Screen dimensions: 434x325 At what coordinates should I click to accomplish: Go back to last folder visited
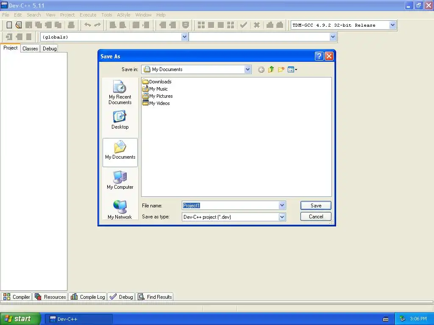(261, 70)
